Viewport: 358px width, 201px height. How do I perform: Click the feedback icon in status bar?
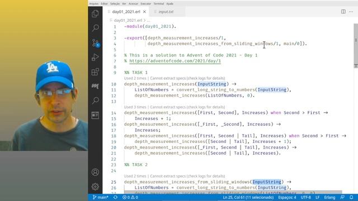pyautogui.click(x=342, y=197)
